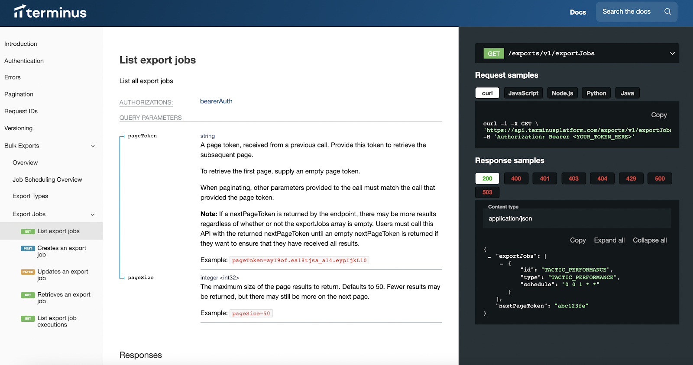
Task: Open the PATCH Updates an export job item
Action: (55, 275)
